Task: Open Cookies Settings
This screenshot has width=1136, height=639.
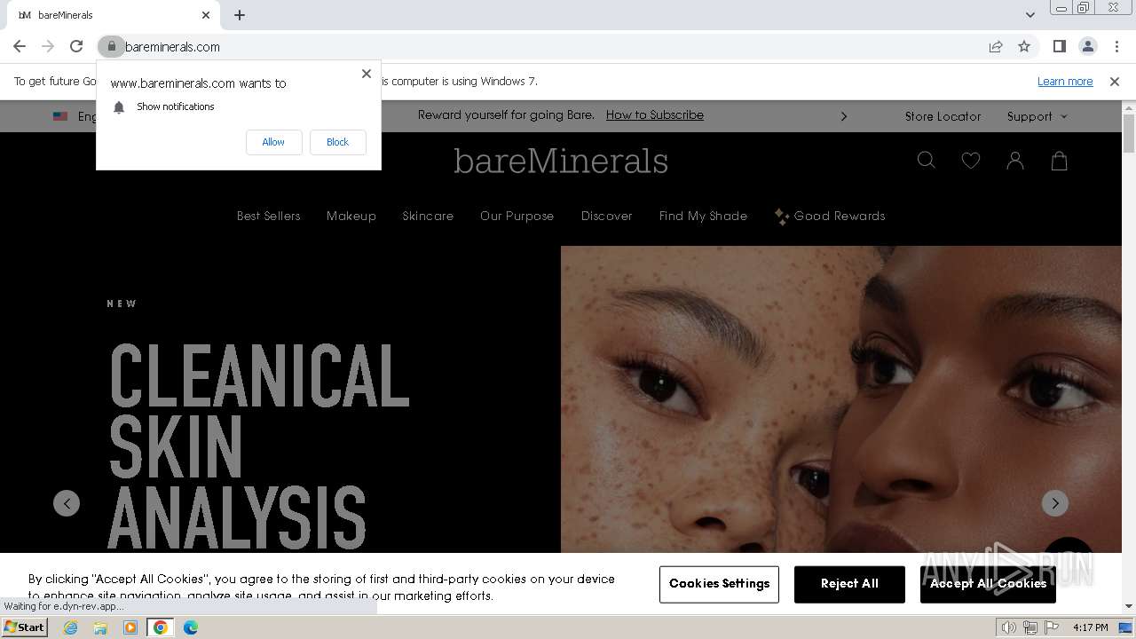Action: point(720,584)
